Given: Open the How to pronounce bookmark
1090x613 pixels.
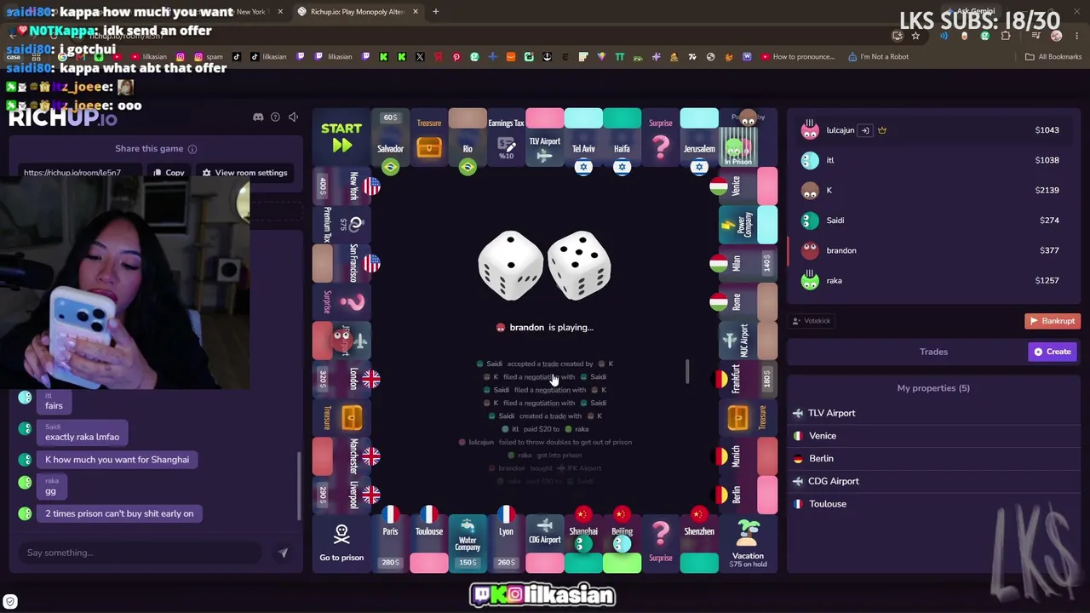Looking at the screenshot, I should pos(797,57).
